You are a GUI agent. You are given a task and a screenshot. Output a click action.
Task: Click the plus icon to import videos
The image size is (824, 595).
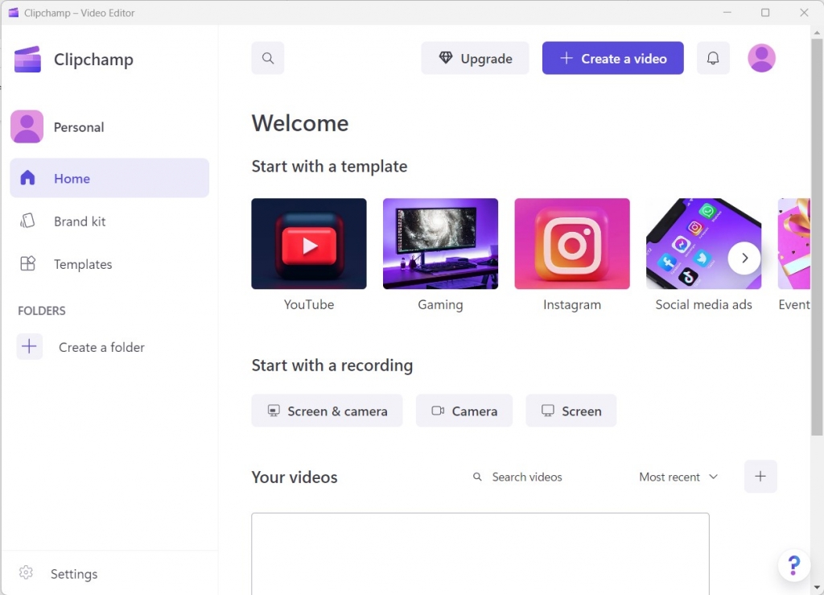pos(760,477)
